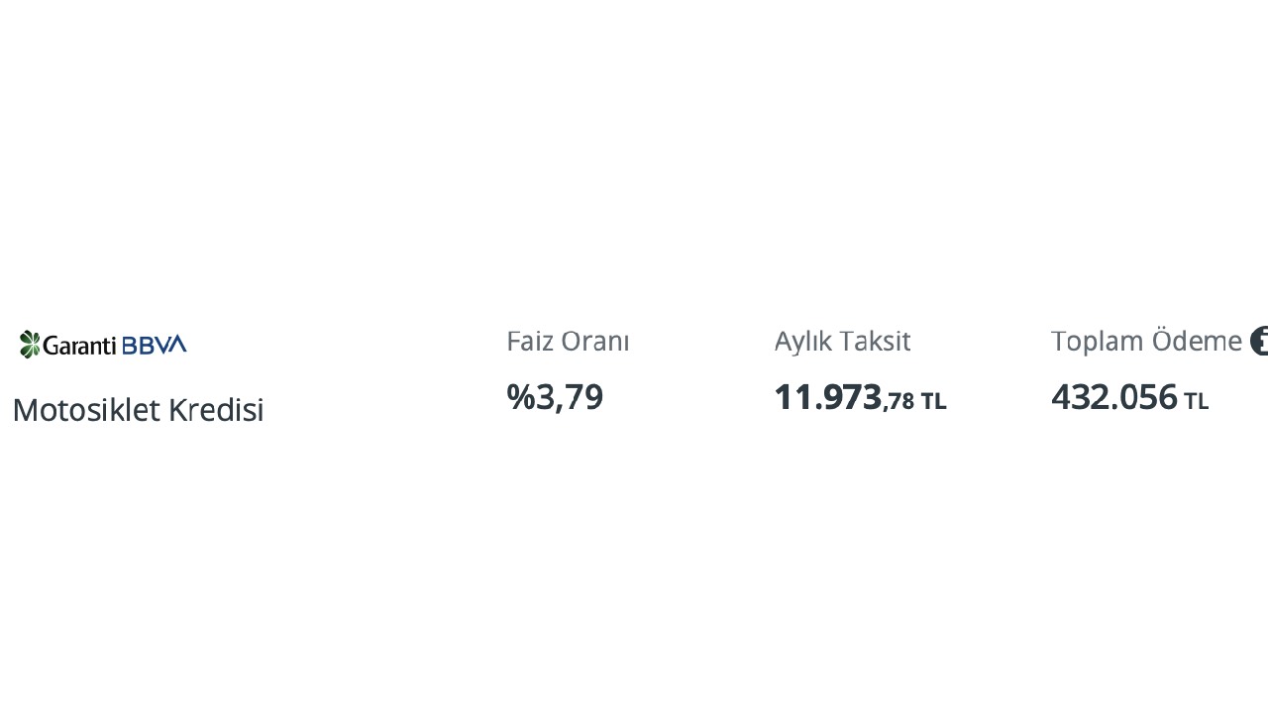Viewport: 1268px width, 713px height.
Task: Click the 11.973 monthly installment amount
Action: pyautogui.click(x=828, y=397)
